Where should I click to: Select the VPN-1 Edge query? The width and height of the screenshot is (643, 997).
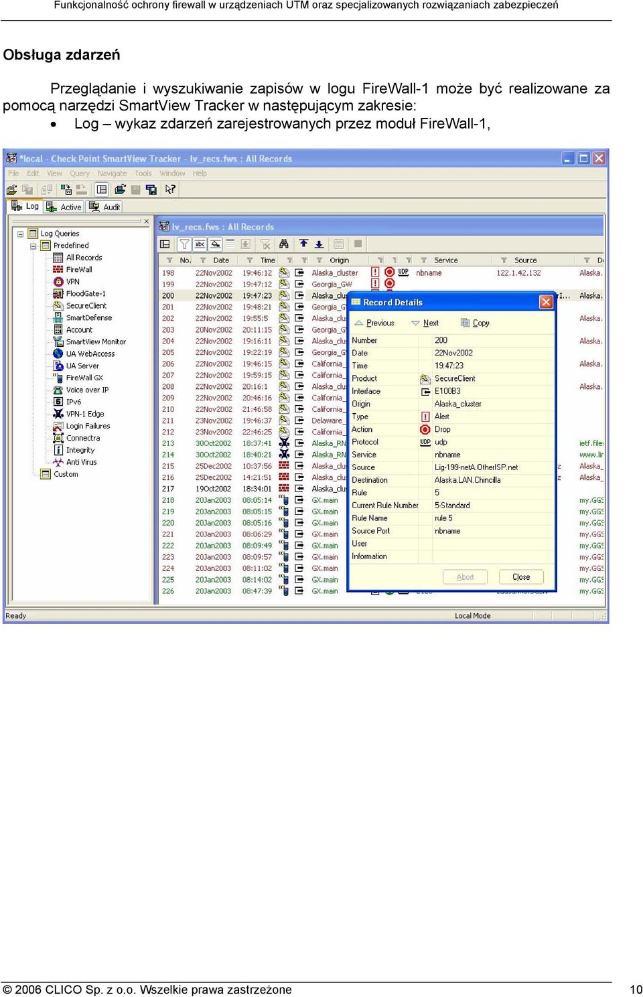coord(85,414)
